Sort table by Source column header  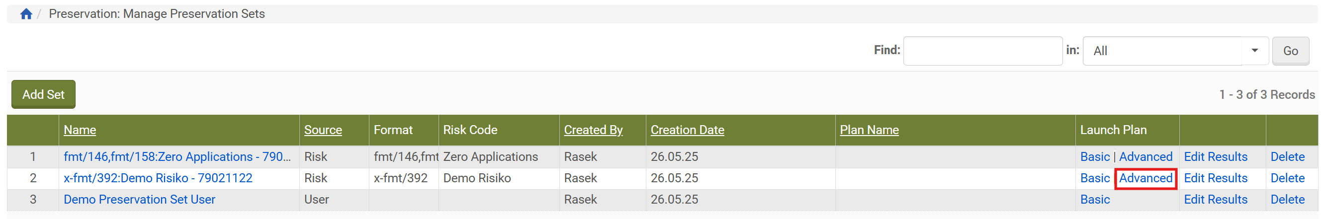[x=323, y=130]
